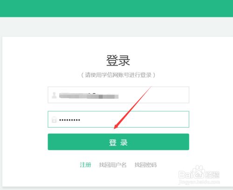The width and height of the screenshot is (233, 190).
Task: Click the red arrow annotation tip
Action: pos(115,128)
